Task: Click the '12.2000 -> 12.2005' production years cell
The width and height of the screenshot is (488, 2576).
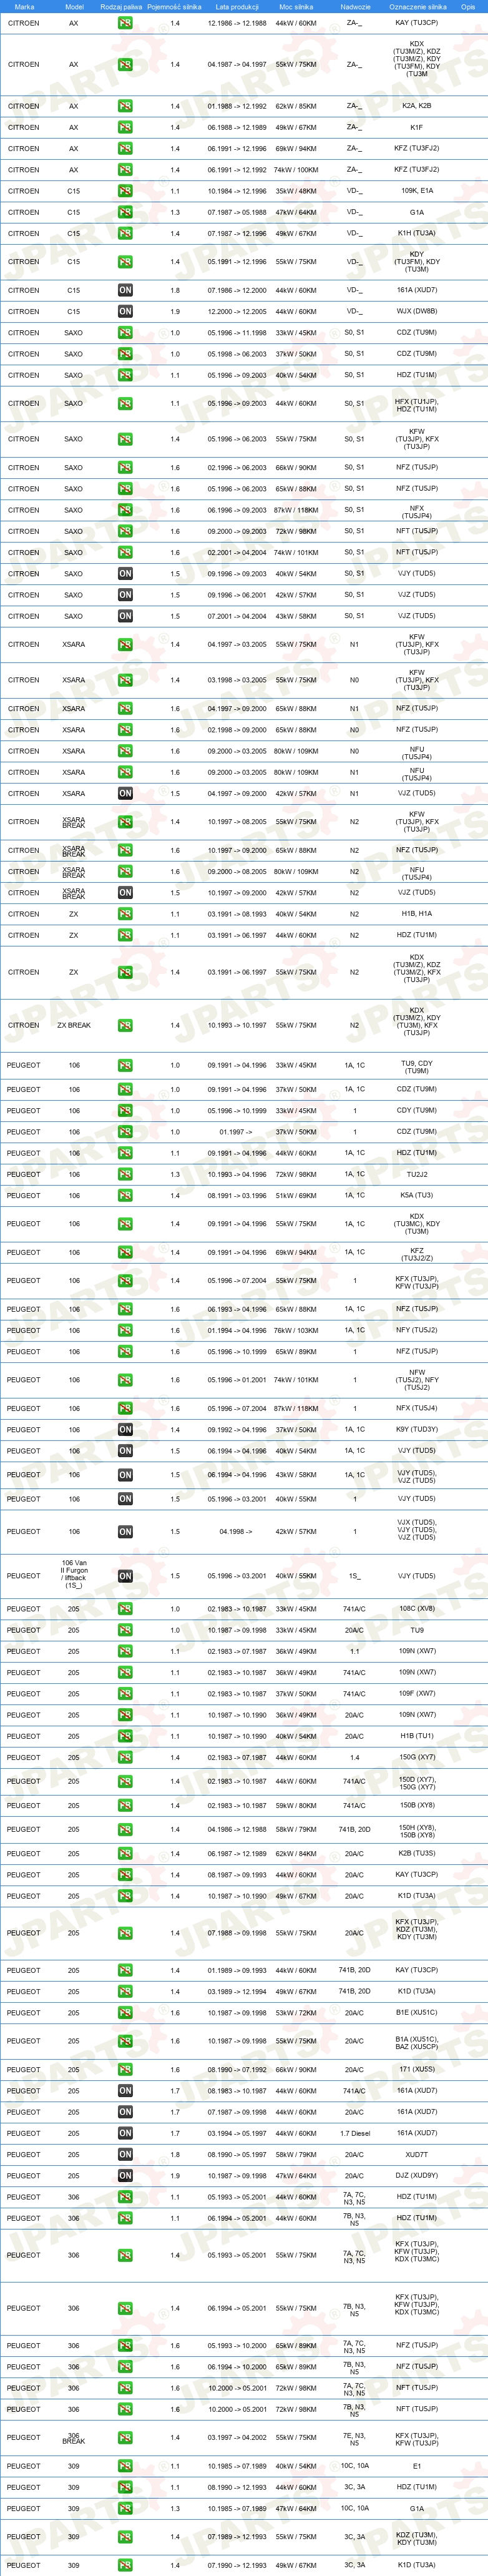Action: pos(237,311)
